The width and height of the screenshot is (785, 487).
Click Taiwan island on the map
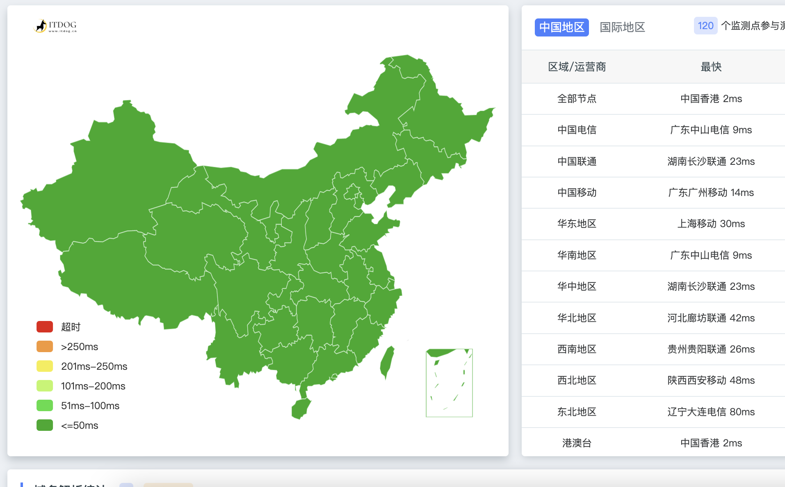tap(387, 362)
